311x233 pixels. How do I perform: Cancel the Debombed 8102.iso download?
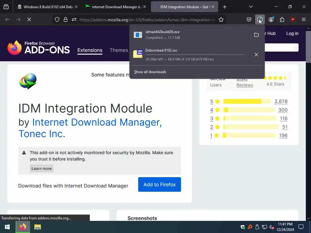pos(256,55)
